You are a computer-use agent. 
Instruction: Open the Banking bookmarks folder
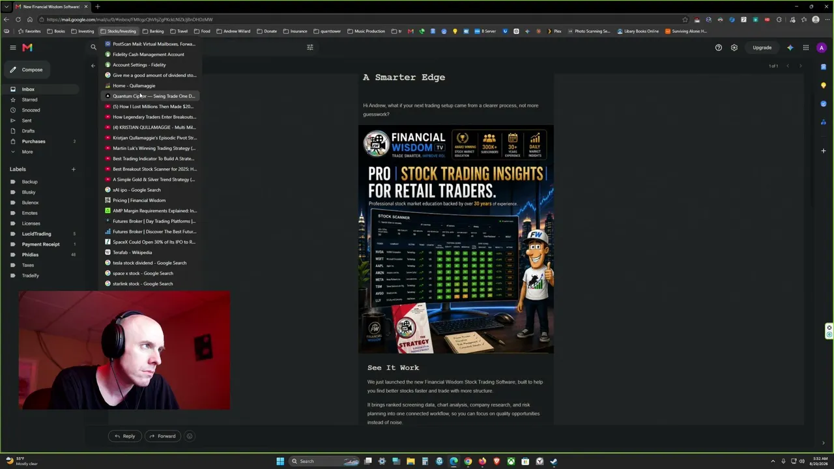[x=153, y=31]
